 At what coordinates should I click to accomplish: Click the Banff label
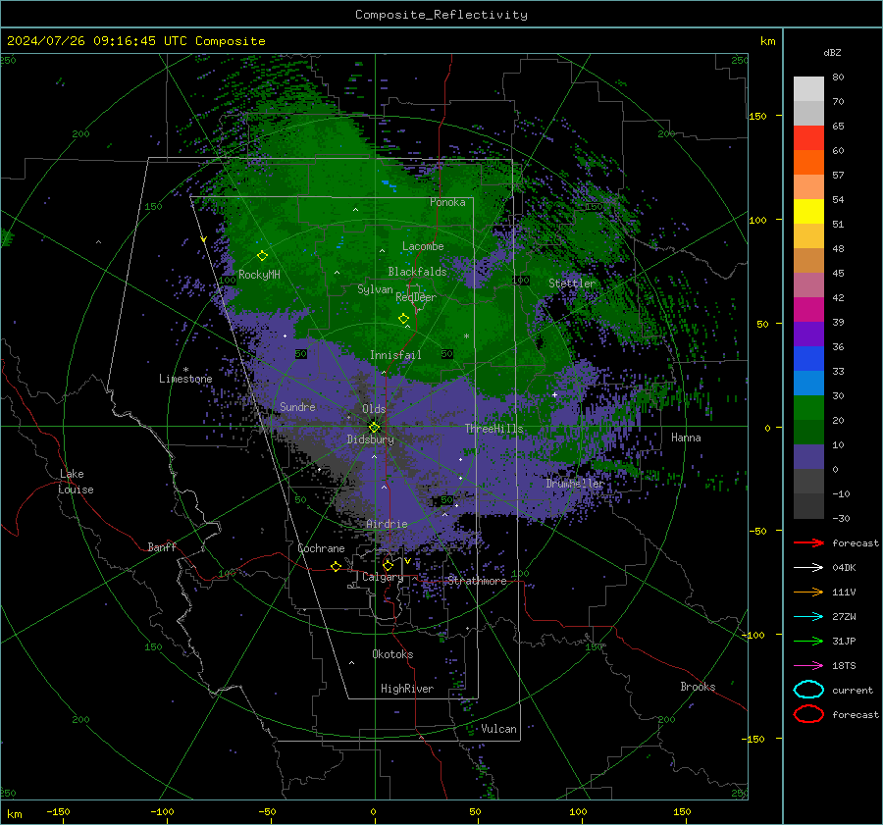click(162, 546)
